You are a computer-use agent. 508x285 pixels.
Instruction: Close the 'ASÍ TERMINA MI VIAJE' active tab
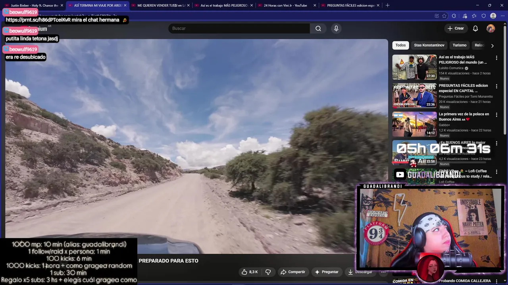pyautogui.click(x=125, y=6)
